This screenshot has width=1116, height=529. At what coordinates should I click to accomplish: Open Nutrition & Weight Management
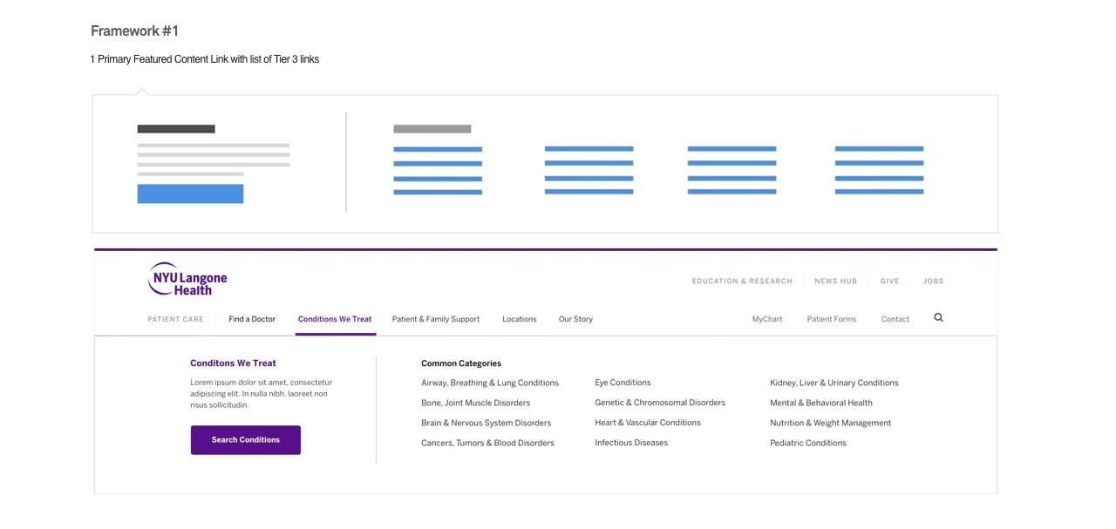[x=830, y=423]
